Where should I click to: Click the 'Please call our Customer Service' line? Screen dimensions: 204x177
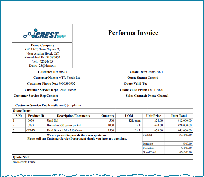pyautogui.click(x=77, y=139)
